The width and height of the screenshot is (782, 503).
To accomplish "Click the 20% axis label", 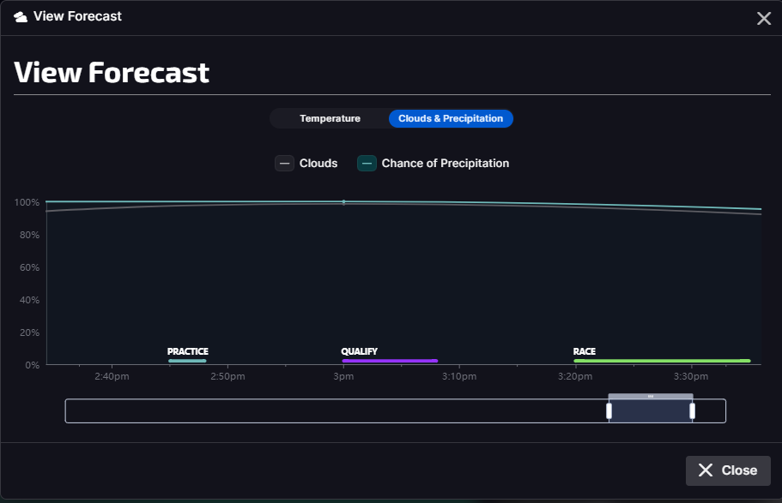I will tap(29, 332).
